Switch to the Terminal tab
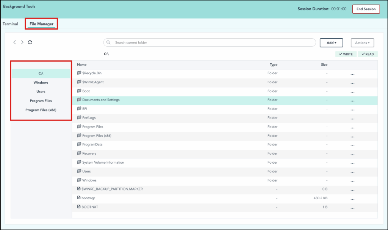 (x=10, y=24)
